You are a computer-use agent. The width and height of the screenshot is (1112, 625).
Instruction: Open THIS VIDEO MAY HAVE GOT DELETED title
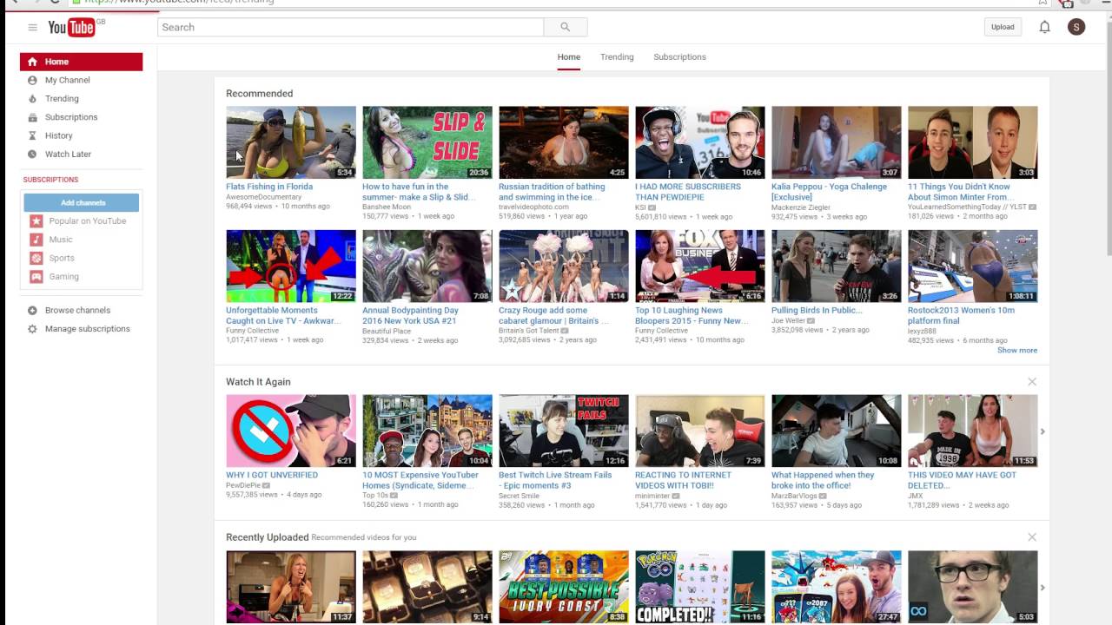coord(963,480)
